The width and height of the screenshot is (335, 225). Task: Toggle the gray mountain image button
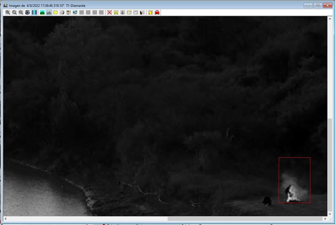click(x=49, y=13)
